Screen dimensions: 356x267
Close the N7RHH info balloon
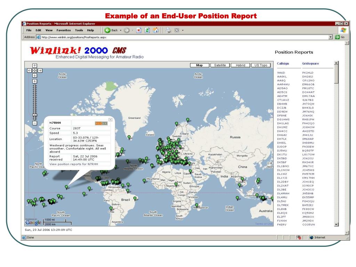tap(110, 120)
